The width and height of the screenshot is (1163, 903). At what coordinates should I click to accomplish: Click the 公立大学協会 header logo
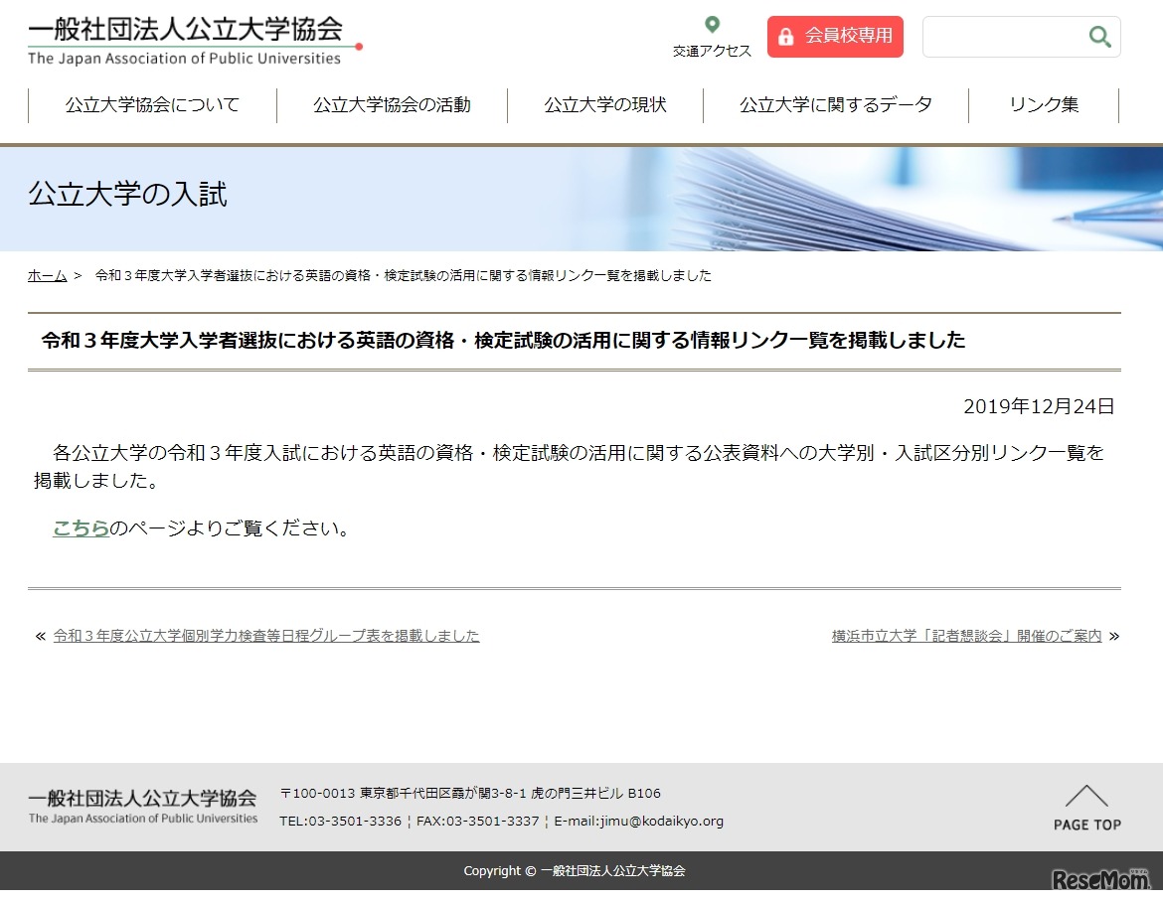pyautogui.click(x=184, y=38)
